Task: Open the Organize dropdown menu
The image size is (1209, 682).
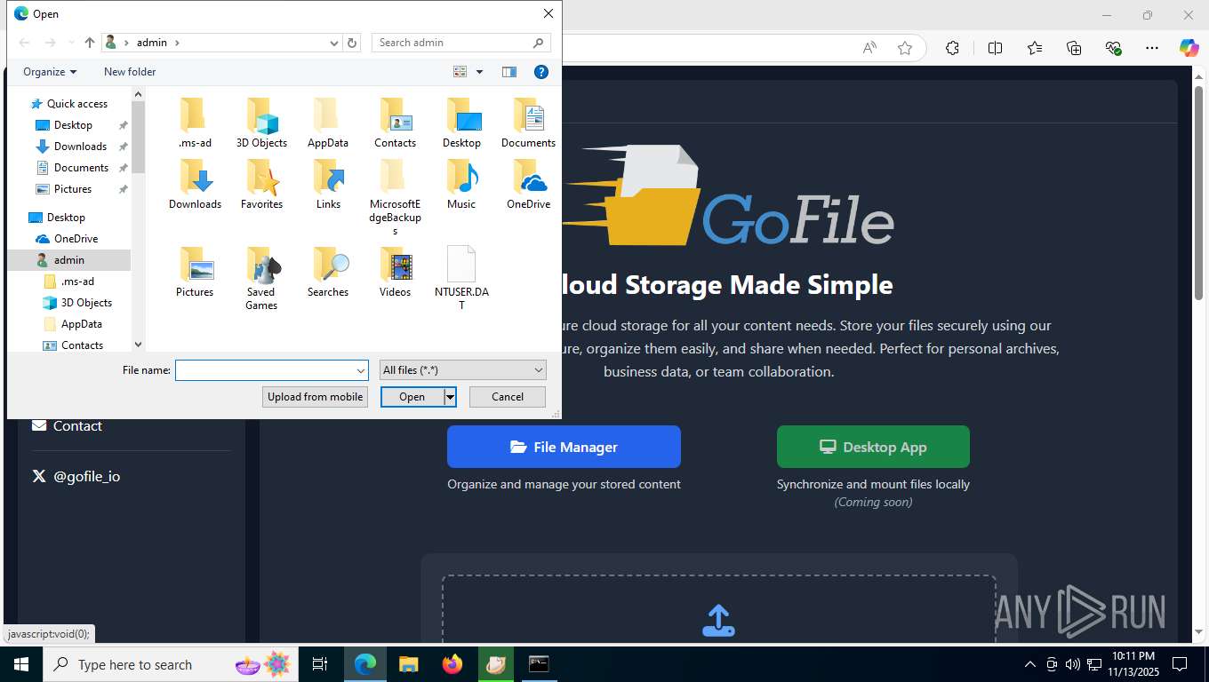Action: pos(50,72)
